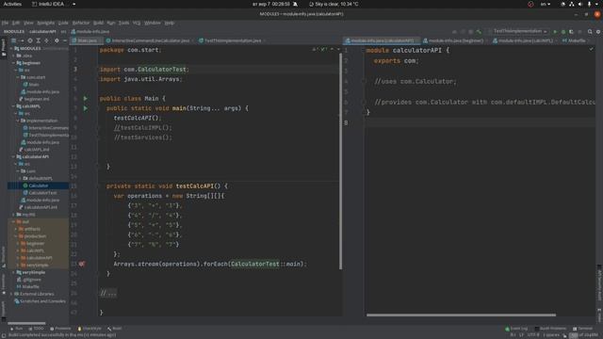The width and height of the screenshot is (603, 339).
Task: Open Structure vertical tool window button
Action: (x=4, y=257)
